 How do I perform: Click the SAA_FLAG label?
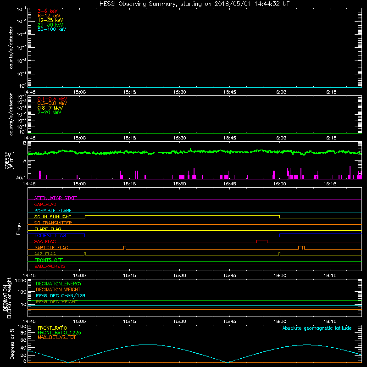[45, 241]
